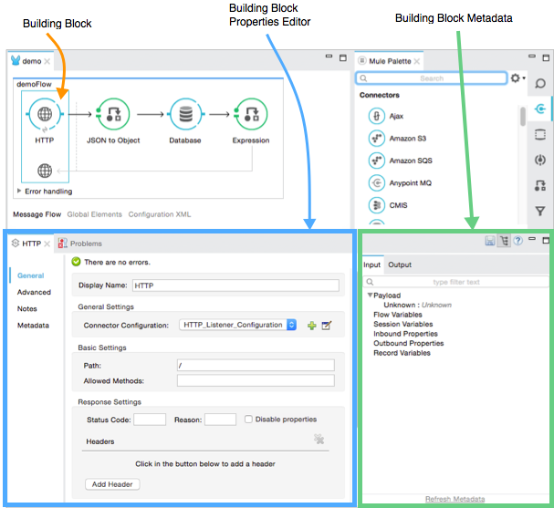Viewport: 554px width, 508px height.
Task: Pick the CMIS connector from the Mule Palette
Action: tap(375, 205)
